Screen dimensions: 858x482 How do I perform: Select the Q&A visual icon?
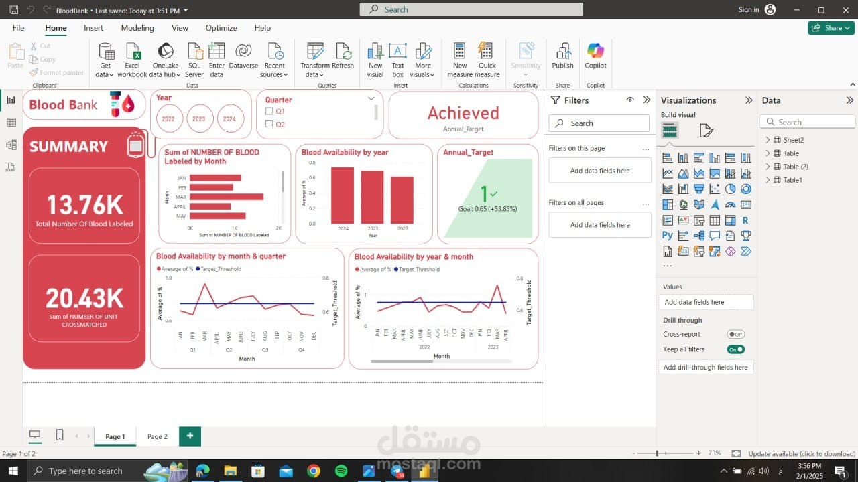coord(715,236)
